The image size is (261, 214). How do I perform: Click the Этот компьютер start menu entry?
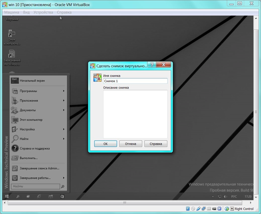pyautogui.click(x=38, y=120)
